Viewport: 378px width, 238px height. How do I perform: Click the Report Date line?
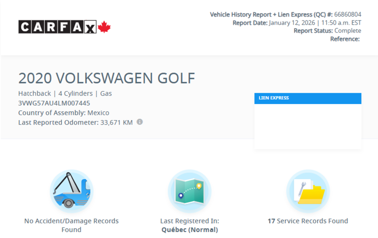pos(297,23)
